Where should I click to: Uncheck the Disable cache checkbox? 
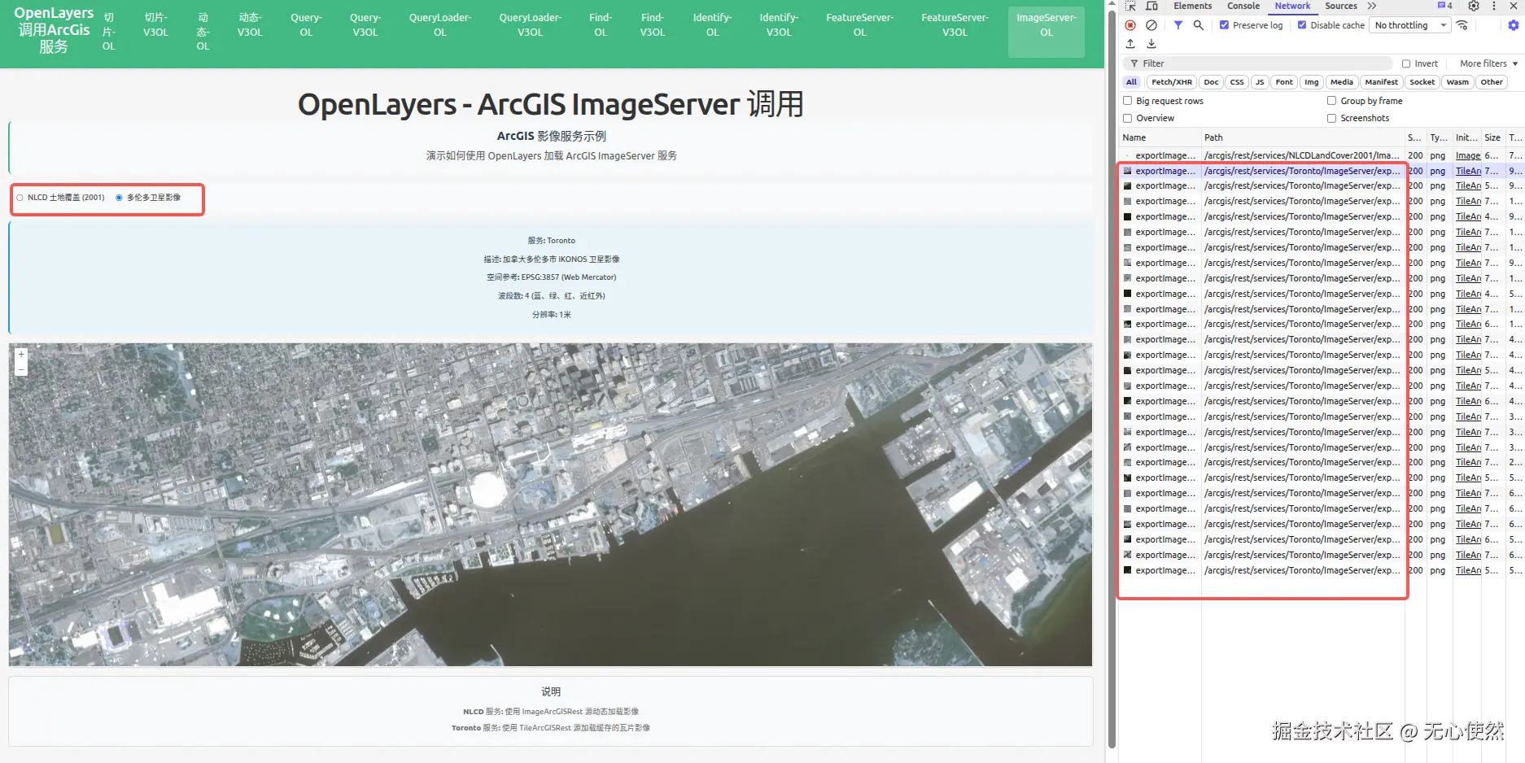click(x=1302, y=25)
